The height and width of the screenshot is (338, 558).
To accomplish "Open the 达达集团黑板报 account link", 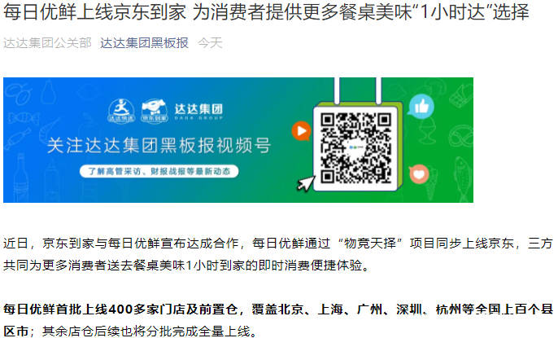I will pyautogui.click(x=144, y=43).
